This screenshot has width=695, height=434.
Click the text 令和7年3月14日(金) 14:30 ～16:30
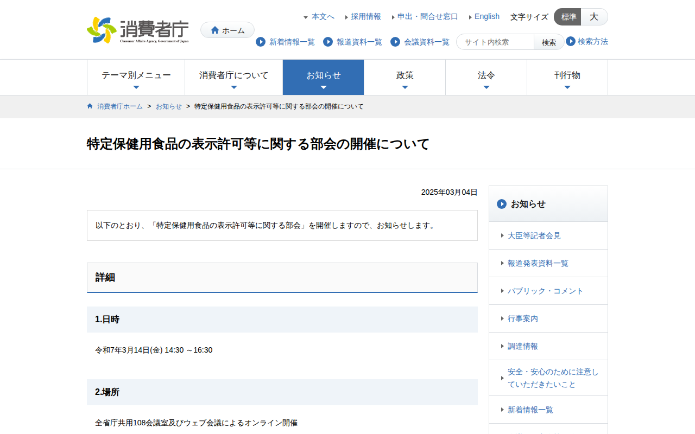[154, 350]
